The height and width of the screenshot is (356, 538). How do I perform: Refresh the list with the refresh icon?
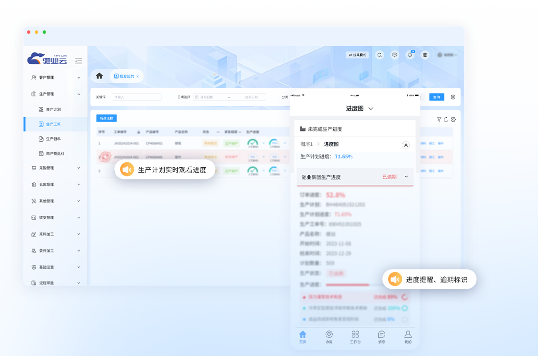point(446,120)
